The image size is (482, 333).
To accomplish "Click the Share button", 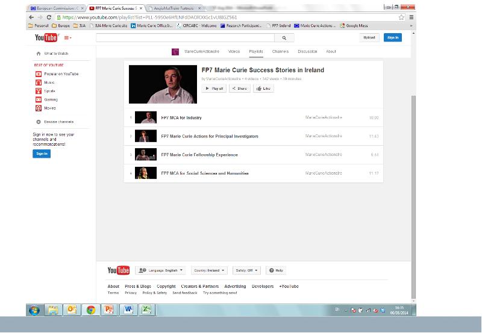I will click(239, 89).
